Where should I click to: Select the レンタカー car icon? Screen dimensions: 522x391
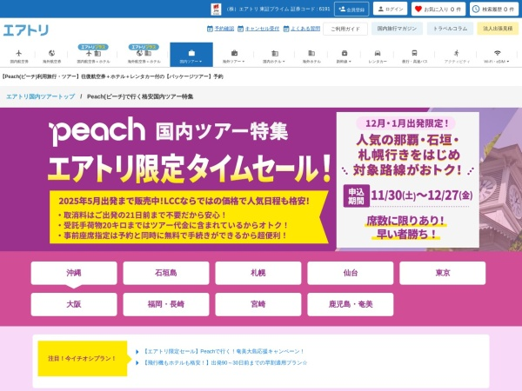(x=378, y=53)
